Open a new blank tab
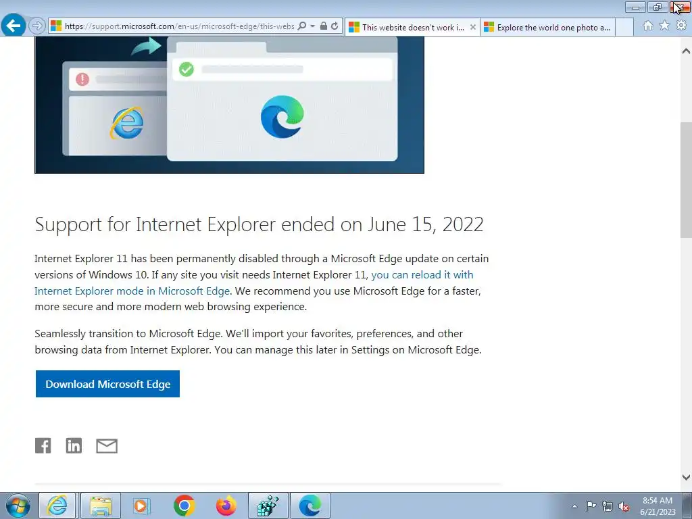The width and height of the screenshot is (692, 519). 624,27
